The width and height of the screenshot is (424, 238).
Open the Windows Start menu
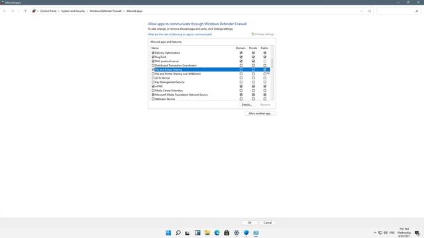[168, 233]
